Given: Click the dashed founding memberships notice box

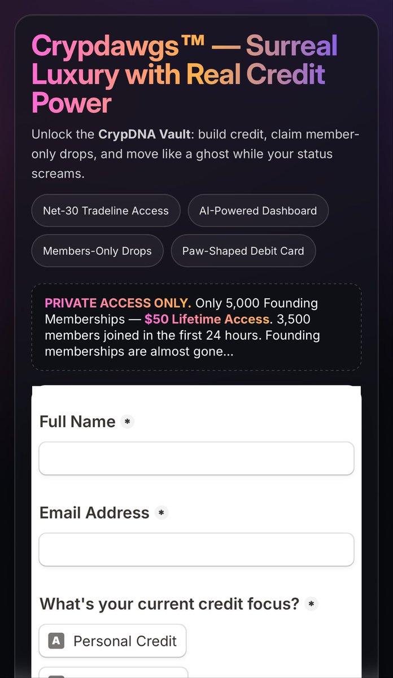Looking at the screenshot, I should [197, 327].
